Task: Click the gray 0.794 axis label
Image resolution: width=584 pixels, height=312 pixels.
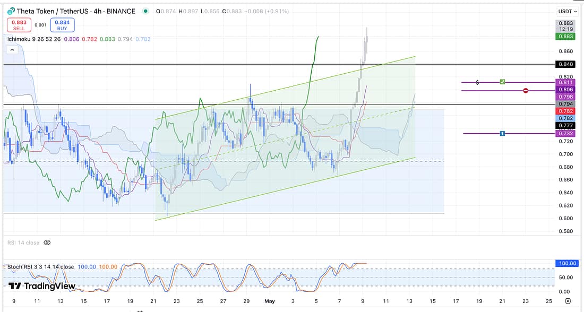Action: click(x=565, y=104)
